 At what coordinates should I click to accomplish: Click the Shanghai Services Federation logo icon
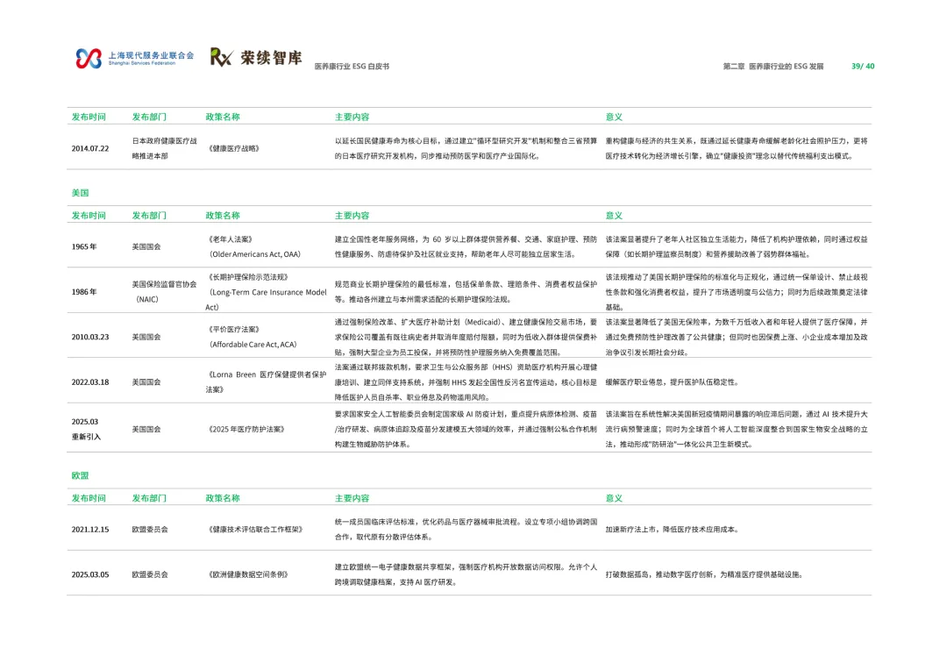(x=89, y=58)
